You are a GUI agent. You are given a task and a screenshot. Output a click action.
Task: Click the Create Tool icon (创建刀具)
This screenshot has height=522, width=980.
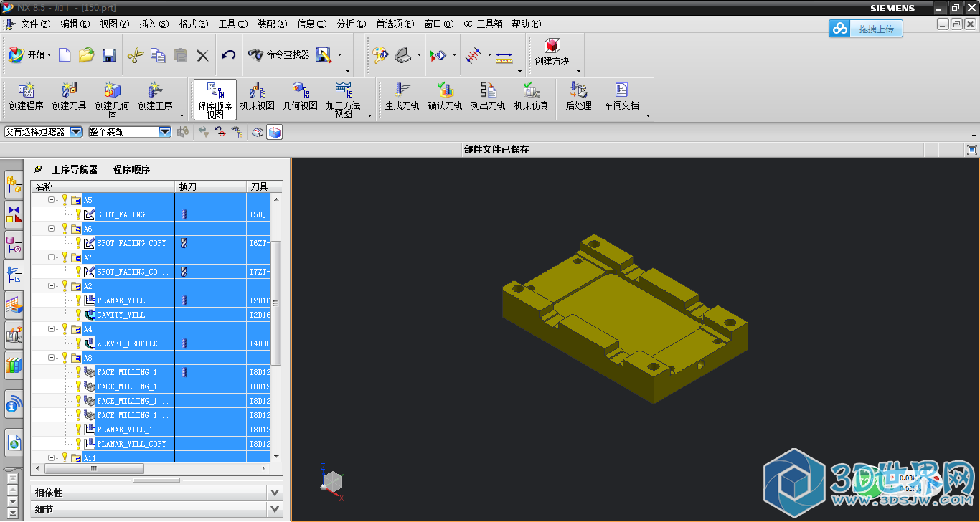[70, 97]
